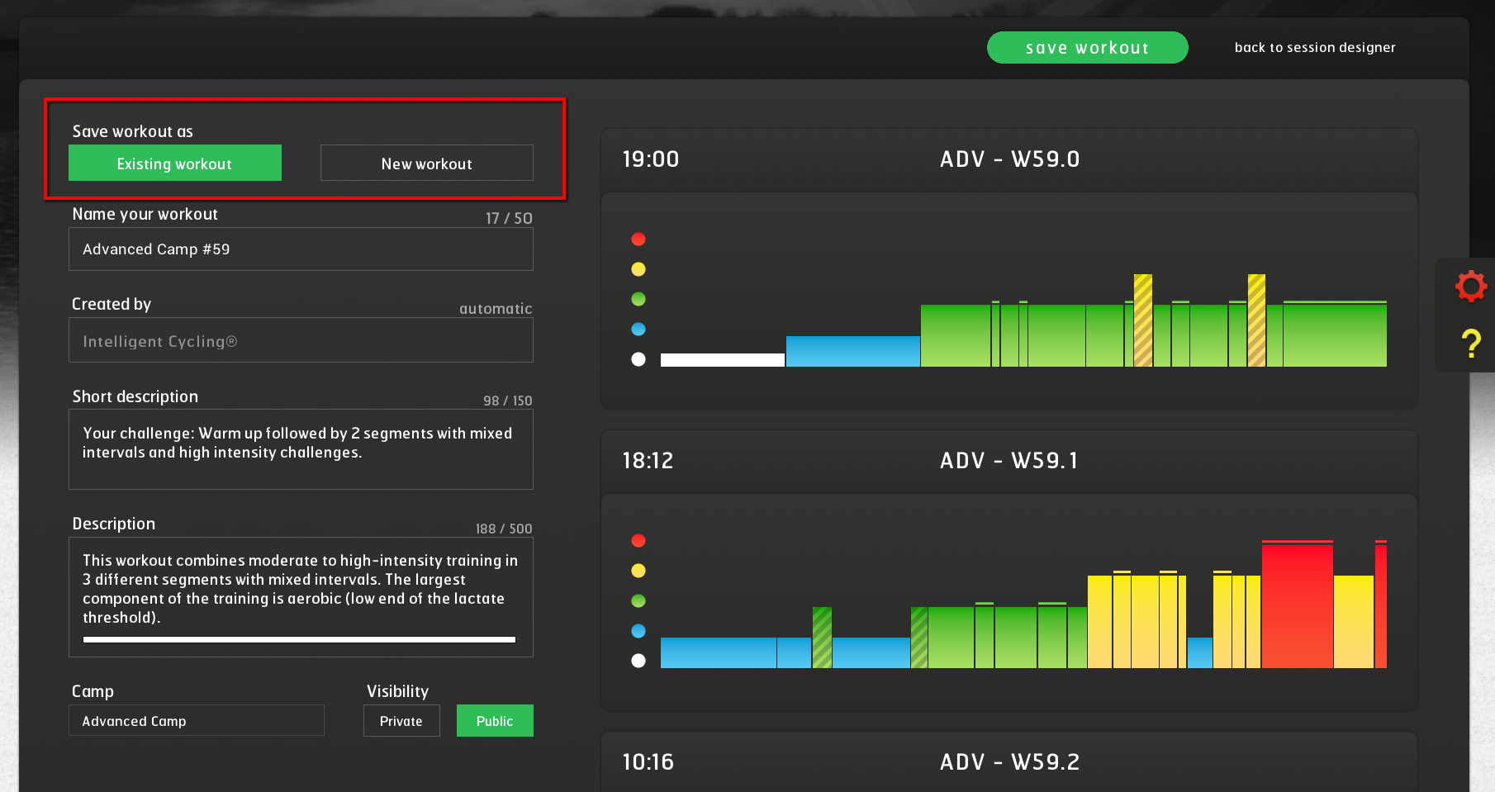1495x792 pixels.
Task: Click yellow intensity dot in ADV - W59.0
Action: tap(638, 269)
